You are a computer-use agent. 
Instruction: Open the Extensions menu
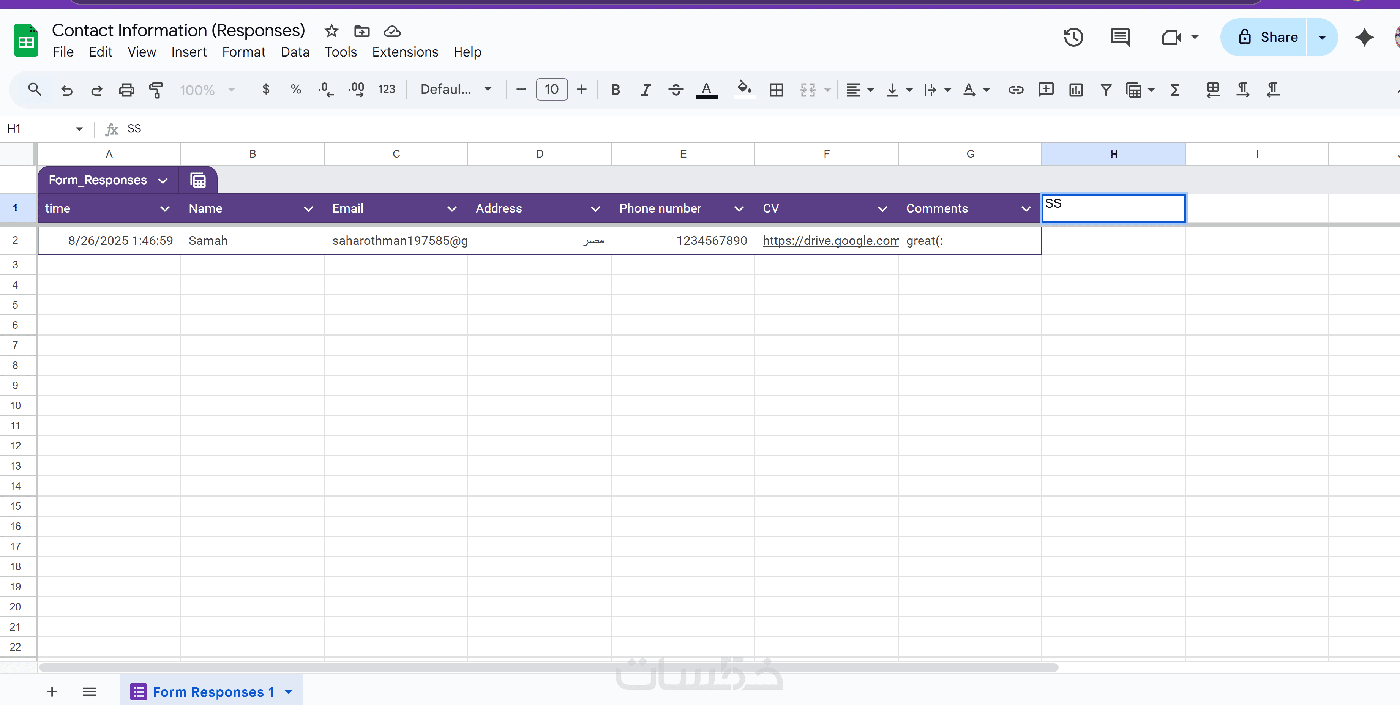pyautogui.click(x=405, y=52)
